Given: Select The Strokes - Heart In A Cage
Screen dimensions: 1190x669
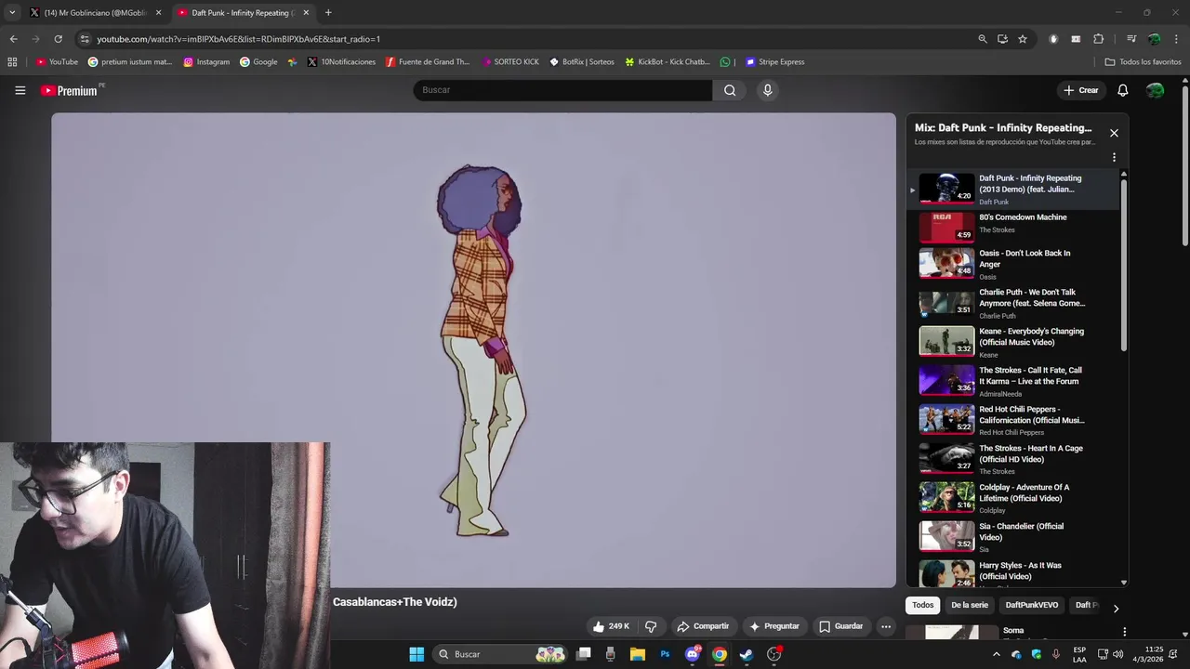Looking at the screenshot, I should pyautogui.click(x=1013, y=459).
